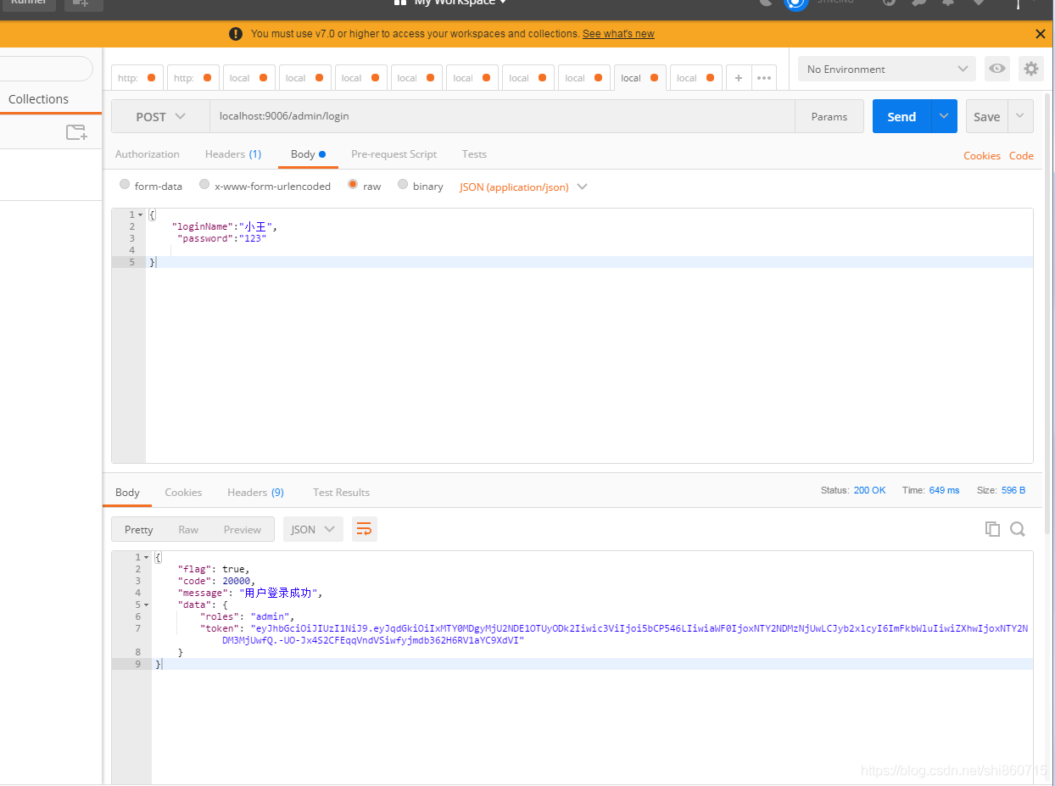Select the Preview response view
1055x786 pixels.
(x=243, y=529)
